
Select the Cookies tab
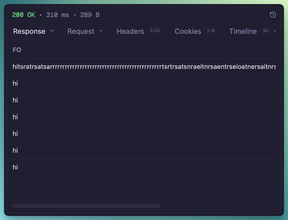tap(188, 31)
